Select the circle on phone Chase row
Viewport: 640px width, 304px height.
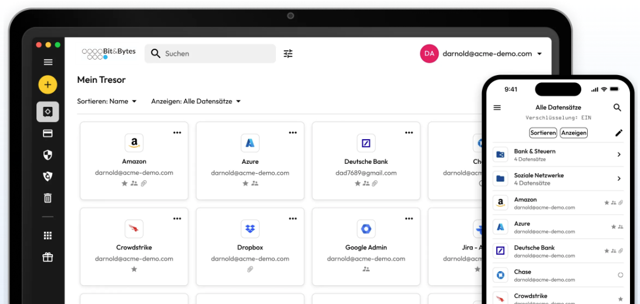pyautogui.click(x=621, y=275)
